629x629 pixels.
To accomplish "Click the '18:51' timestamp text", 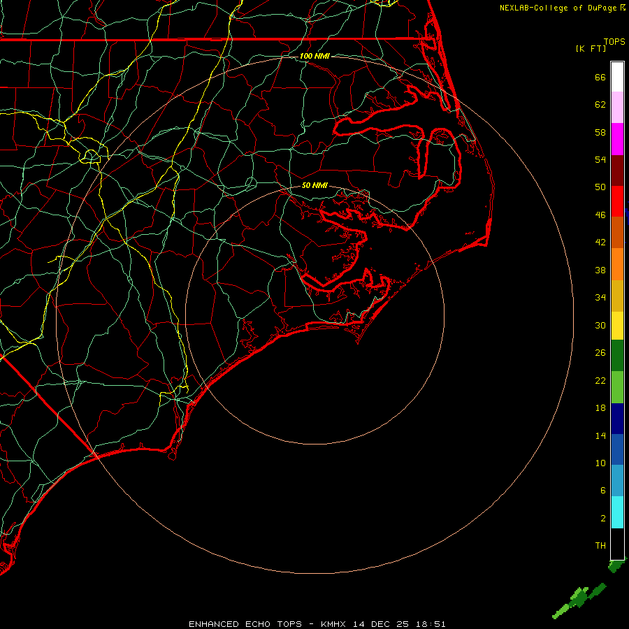I will tap(431, 624).
